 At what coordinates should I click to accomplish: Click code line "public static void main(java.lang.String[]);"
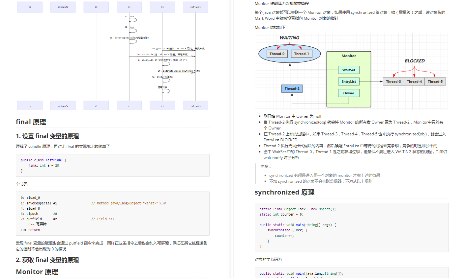(301, 273)
